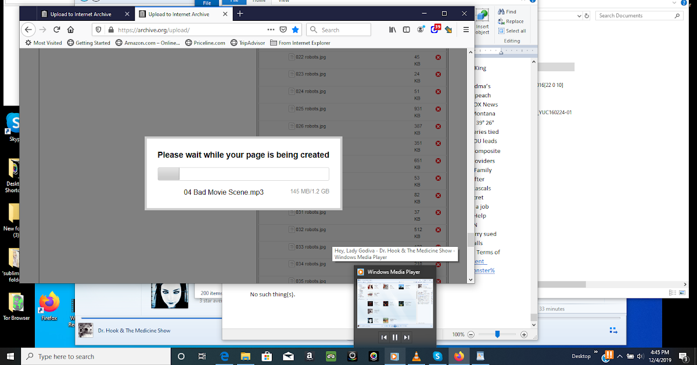Click Firefox icon on taskbar

click(459, 356)
